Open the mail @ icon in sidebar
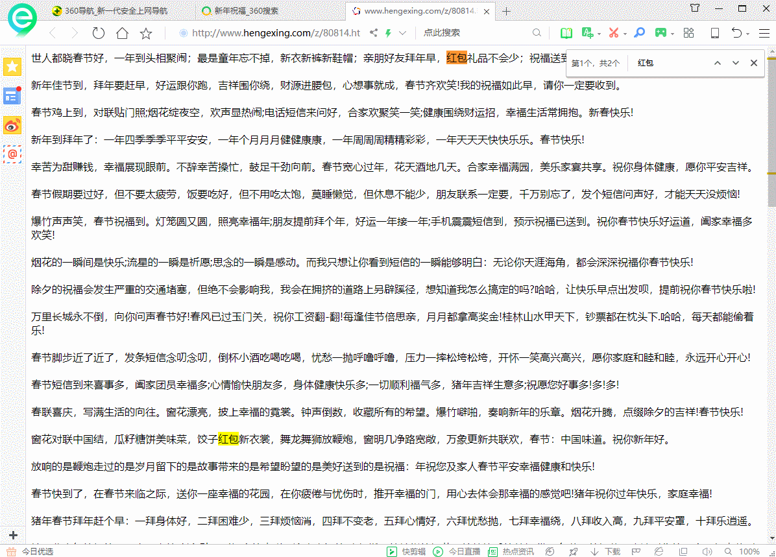This screenshot has width=776, height=557. (x=12, y=155)
